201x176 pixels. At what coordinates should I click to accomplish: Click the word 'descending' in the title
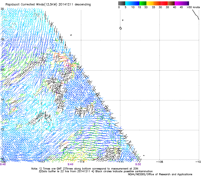(83, 5)
